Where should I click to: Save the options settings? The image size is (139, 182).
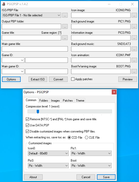106,177
